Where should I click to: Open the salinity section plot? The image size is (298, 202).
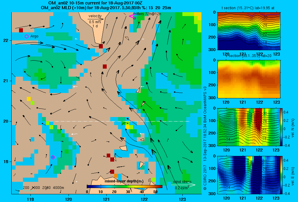click(249, 79)
